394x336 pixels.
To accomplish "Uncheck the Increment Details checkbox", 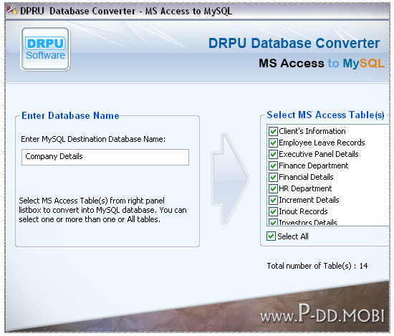I will click(273, 200).
